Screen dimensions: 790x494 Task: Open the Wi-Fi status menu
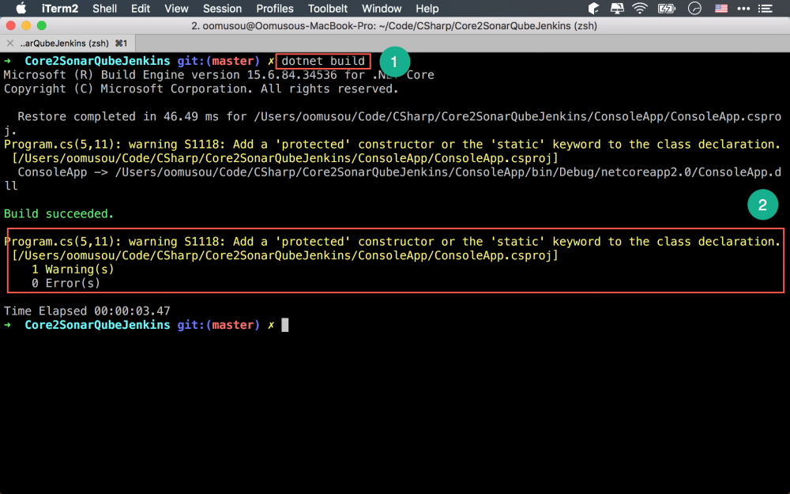click(639, 9)
